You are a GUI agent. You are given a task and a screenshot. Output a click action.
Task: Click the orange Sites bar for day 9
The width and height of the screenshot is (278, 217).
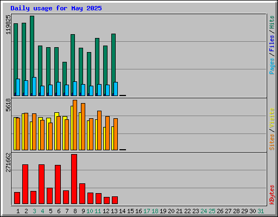pyautogui.click(x=83, y=126)
